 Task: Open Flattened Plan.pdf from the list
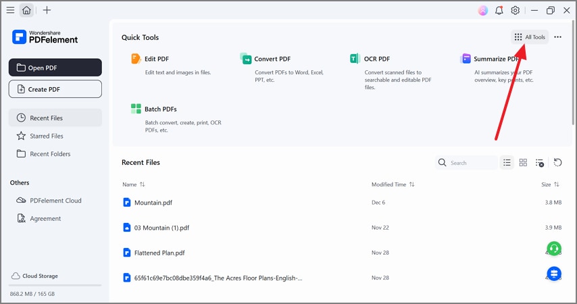[159, 253]
